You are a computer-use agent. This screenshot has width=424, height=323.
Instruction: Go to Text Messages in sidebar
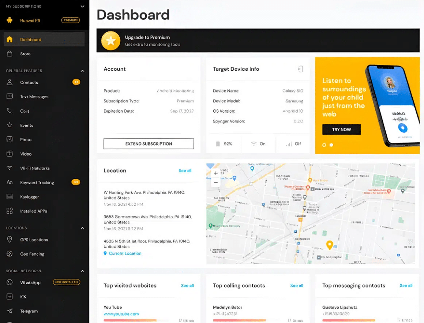click(x=44, y=97)
